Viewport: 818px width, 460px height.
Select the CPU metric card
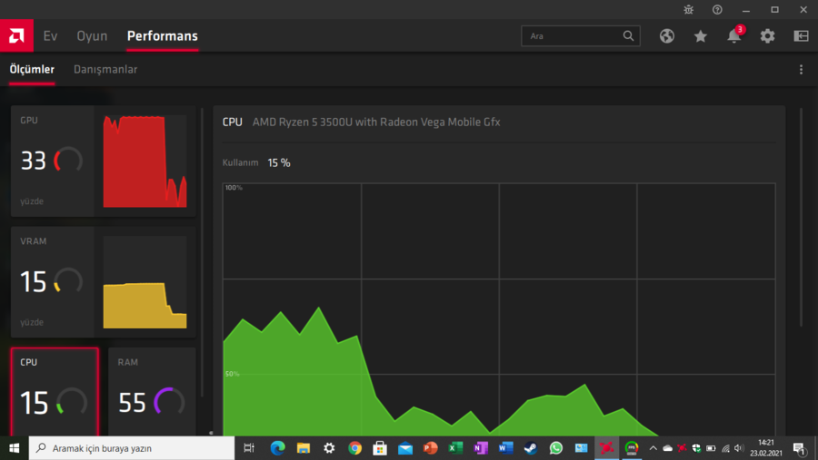[x=55, y=391]
